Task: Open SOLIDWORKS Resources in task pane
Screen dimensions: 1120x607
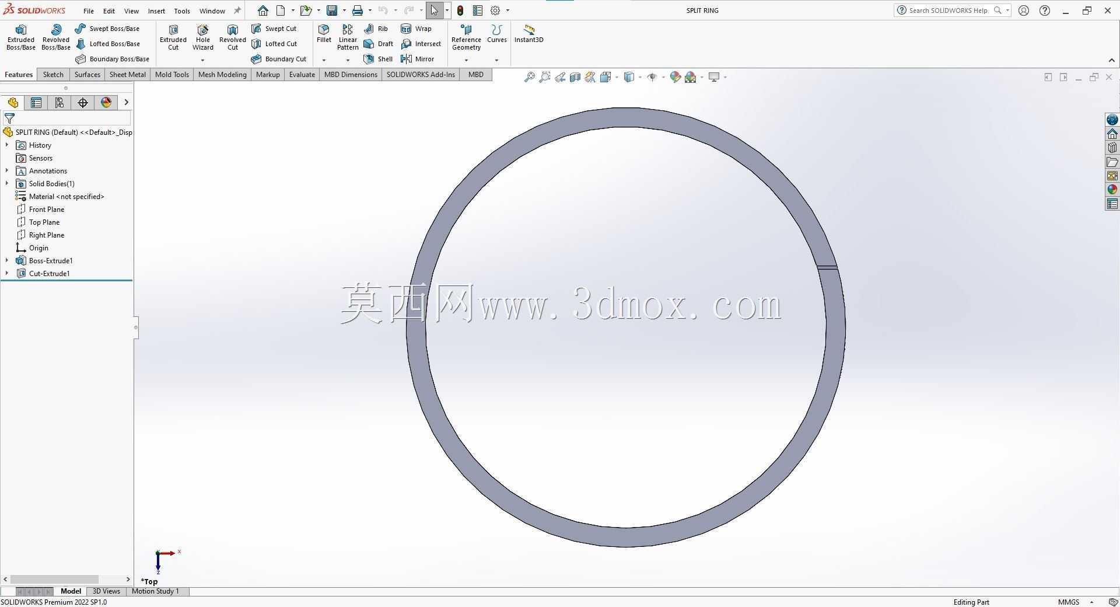Action: [1112, 134]
